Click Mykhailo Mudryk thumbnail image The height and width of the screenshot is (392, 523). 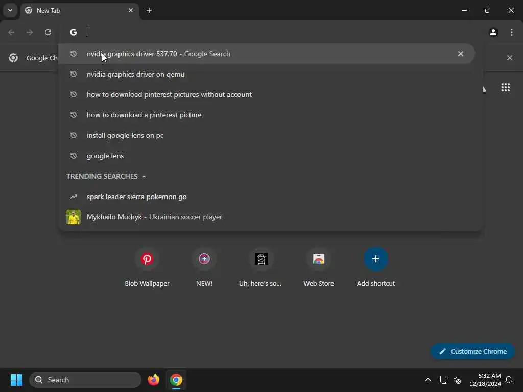point(74,217)
